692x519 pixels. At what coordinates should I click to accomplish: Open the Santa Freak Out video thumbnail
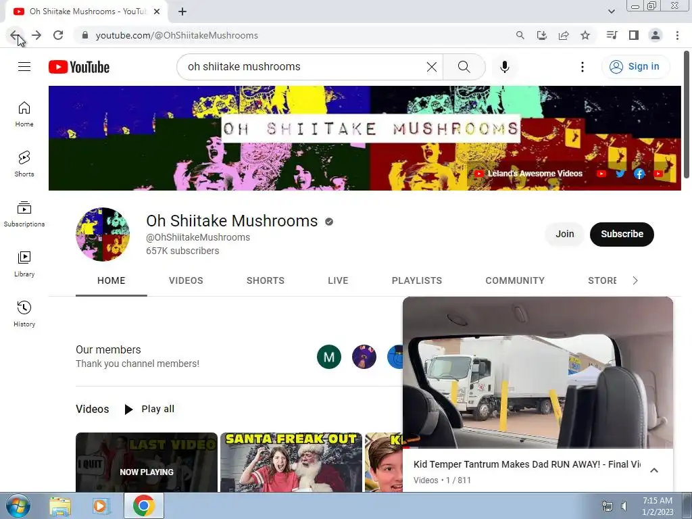291,462
